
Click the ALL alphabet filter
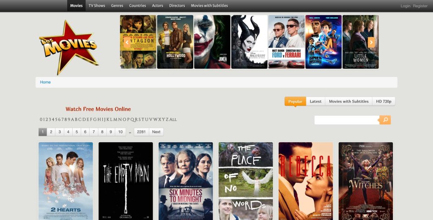pyautogui.click(x=173, y=120)
